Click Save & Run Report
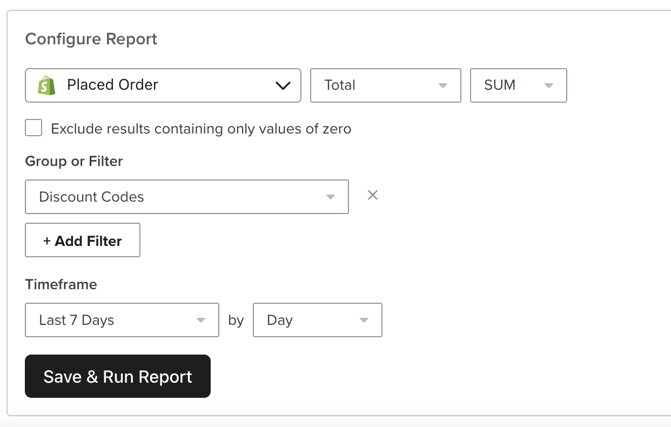The image size is (671, 427). click(118, 376)
